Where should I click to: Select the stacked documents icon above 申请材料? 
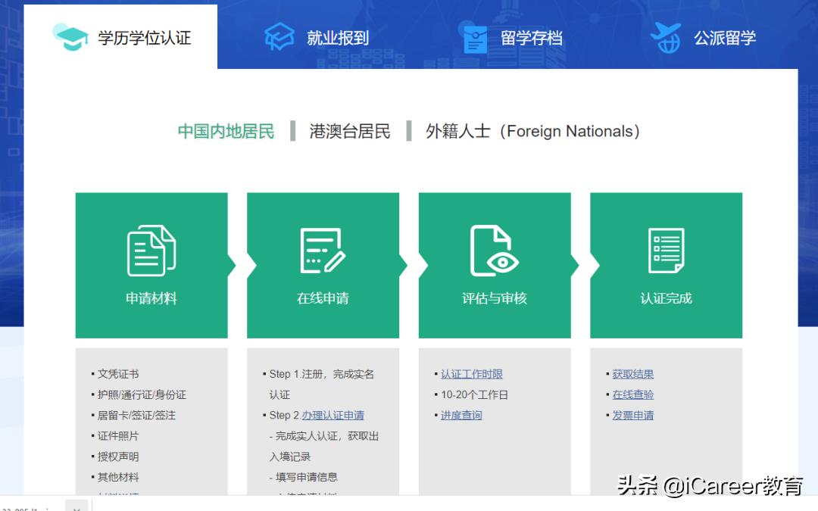pos(151,251)
